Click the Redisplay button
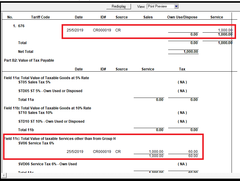Viewport: 240px width, 181px height. click(x=119, y=6)
